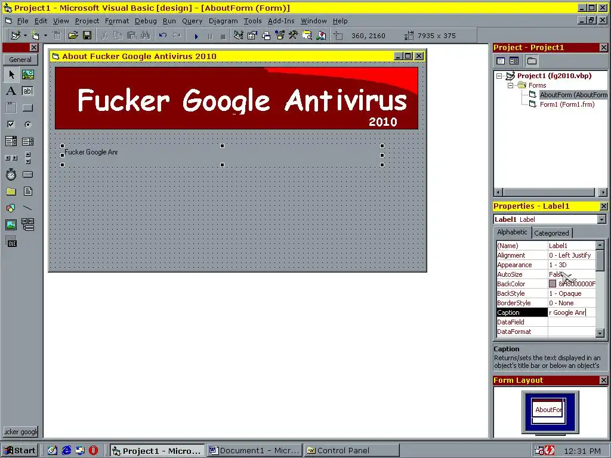
Task: Open the Data View Window toolbar icon
Action: pyautogui.click(x=307, y=35)
